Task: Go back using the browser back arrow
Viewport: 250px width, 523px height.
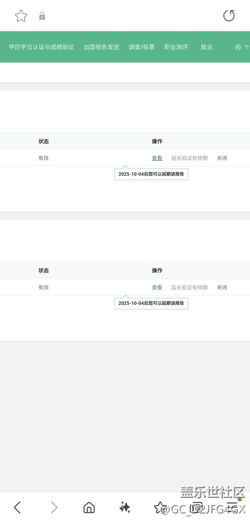Action: tap(17, 508)
